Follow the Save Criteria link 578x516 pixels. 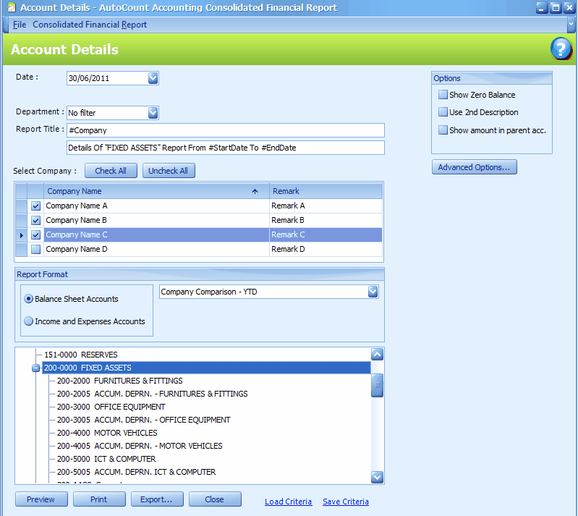coord(346,502)
